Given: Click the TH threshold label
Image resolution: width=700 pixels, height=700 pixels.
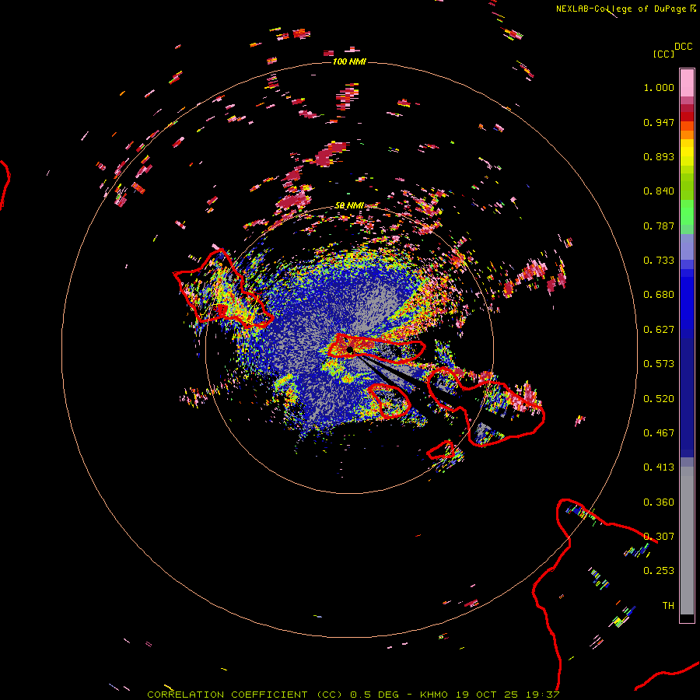Looking at the screenshot, I should click(x=668, y=606).
